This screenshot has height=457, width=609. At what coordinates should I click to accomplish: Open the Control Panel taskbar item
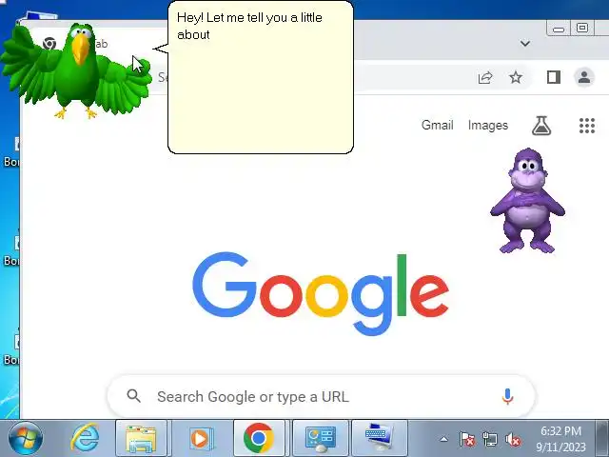321,438
